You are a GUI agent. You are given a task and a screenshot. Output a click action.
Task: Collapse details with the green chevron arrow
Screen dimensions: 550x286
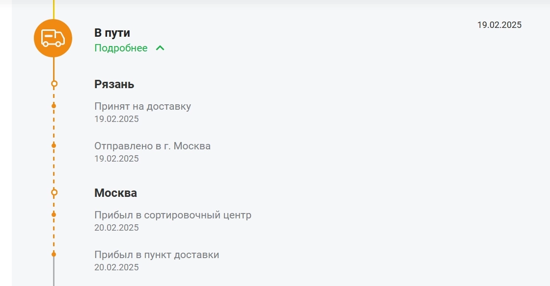point(160,48)
